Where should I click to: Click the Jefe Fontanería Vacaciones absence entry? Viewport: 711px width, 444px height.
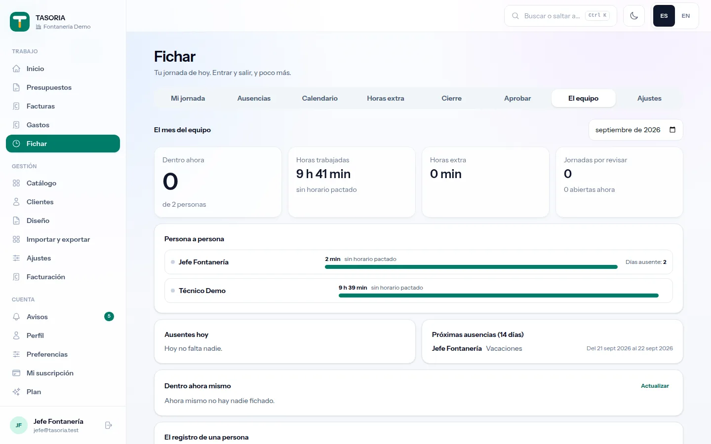click(552, 348)
